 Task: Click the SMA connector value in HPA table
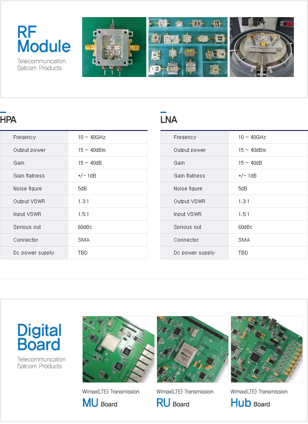pos(83,240)
